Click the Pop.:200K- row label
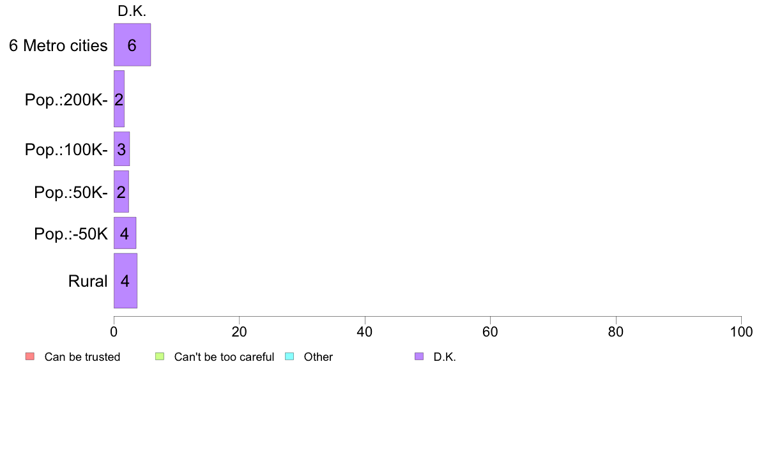Screen dimensions: 759x470 tap(66, 100)
